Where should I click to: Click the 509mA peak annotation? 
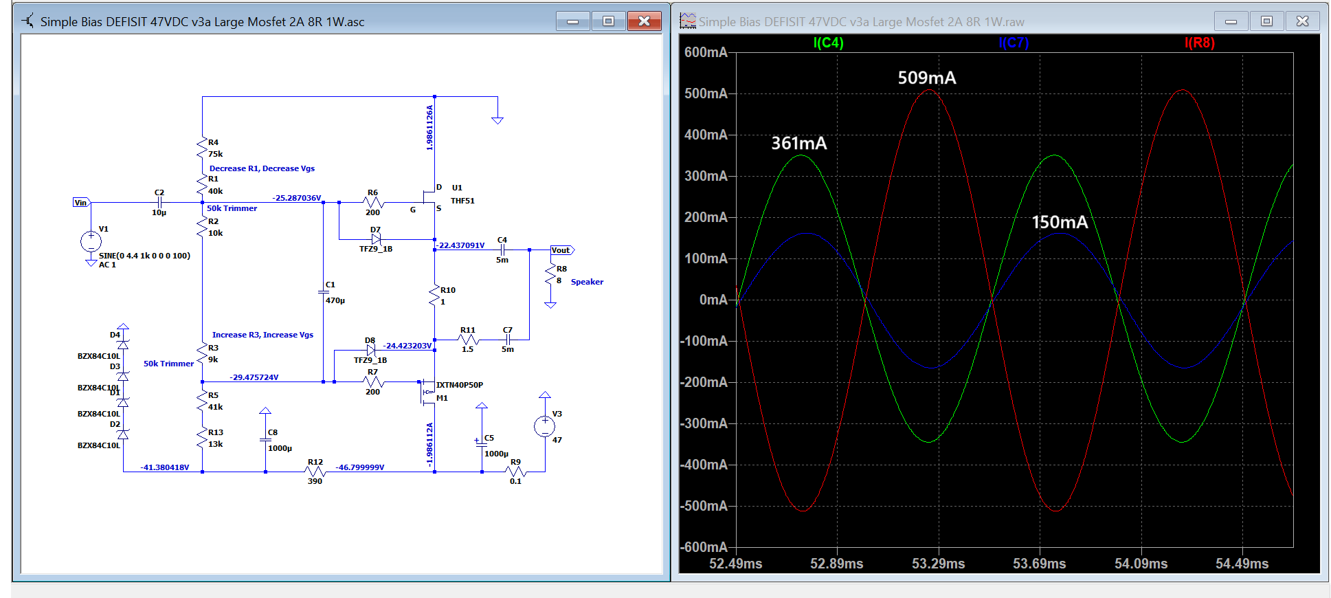[927, 78]
